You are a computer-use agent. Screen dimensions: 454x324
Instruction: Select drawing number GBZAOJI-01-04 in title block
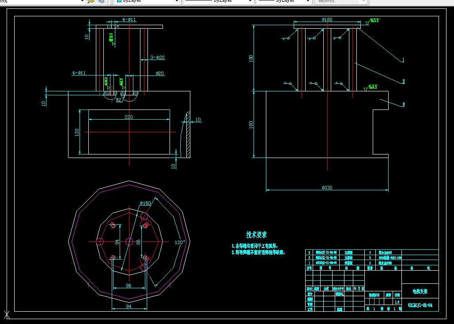tap(420, 305)
